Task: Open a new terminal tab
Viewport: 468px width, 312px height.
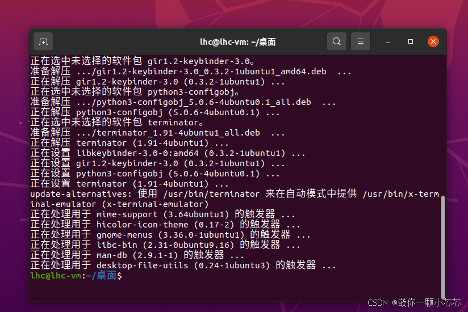Action: [43, 42]
